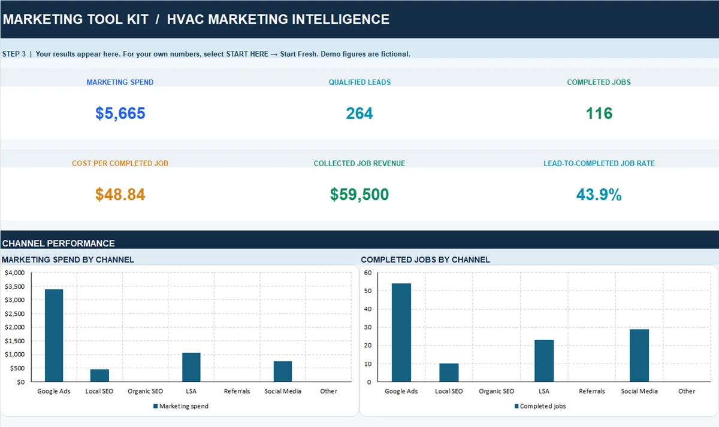
Task: Click the Completed jobs legend entry
Action: (540, 406)
